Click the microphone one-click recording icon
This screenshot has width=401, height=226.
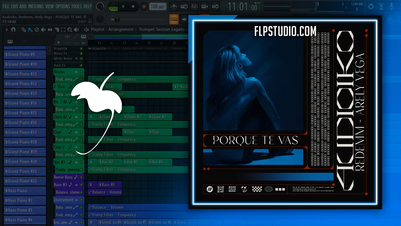(x=392, y=6)
